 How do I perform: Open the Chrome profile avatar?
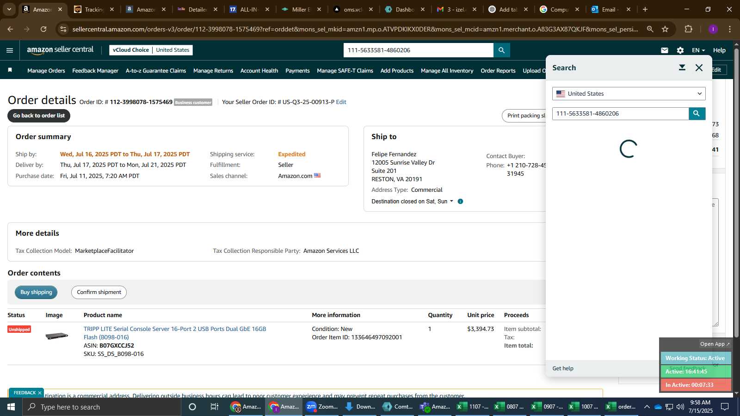click(x=713, y=29)
